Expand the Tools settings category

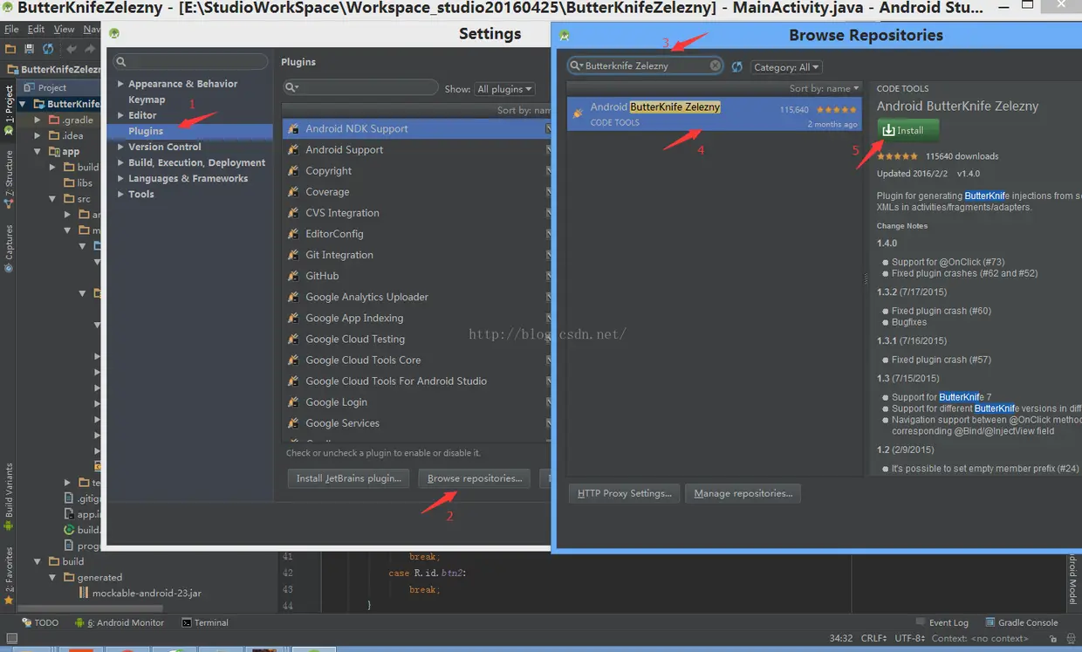tap(121, 194)
